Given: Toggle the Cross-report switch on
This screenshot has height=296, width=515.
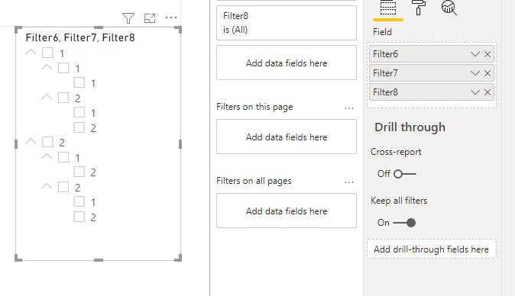Looking at the screenshot, I should point(405,174).
